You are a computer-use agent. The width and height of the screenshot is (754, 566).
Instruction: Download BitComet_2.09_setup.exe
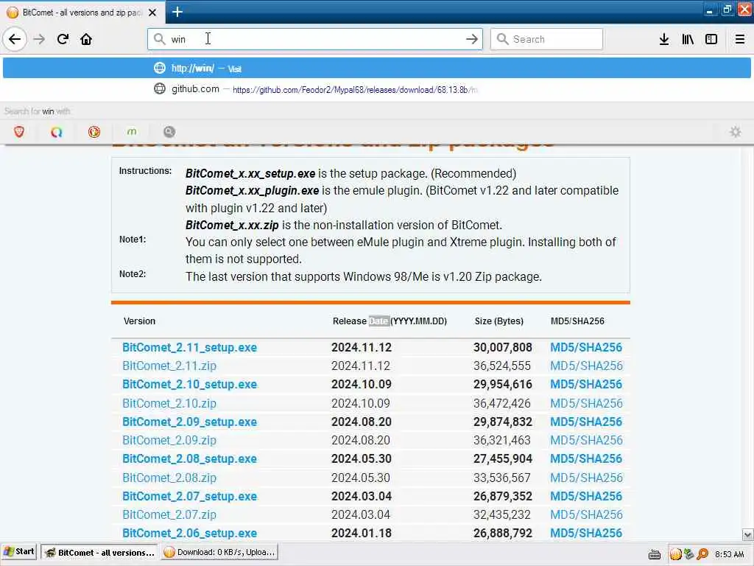(x=189, y=422)
